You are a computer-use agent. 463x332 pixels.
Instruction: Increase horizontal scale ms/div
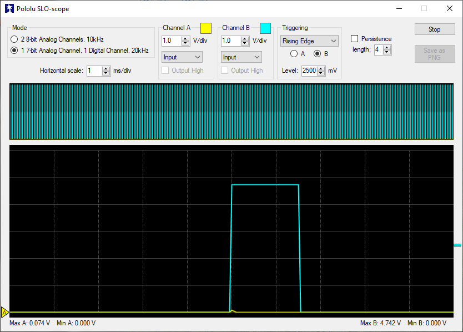click(x=106, y=68)
